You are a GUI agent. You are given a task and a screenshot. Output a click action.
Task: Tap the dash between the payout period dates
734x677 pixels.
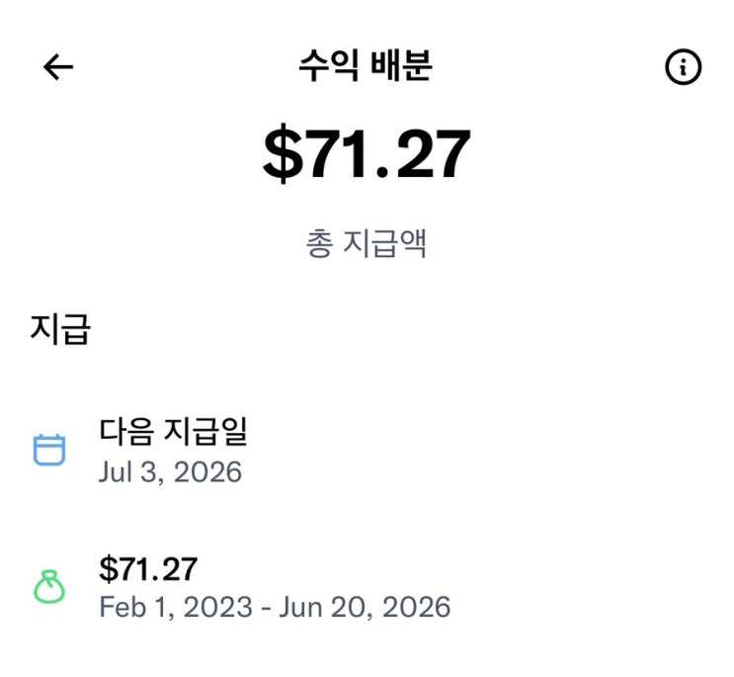(267, 608)
